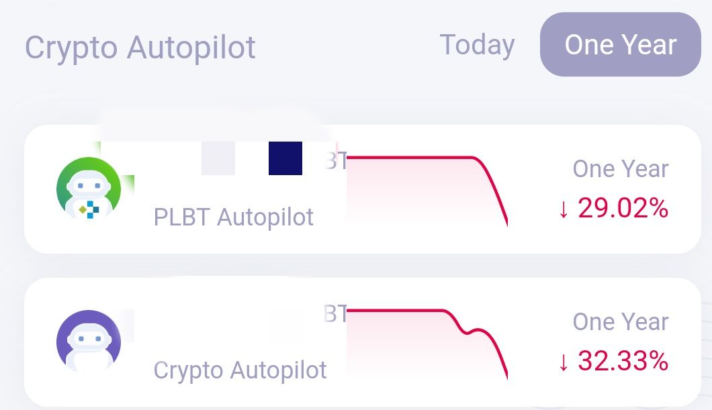
Task: Click the purple Crypto Autopilot robot icon
Action: [x=89, y=341]
